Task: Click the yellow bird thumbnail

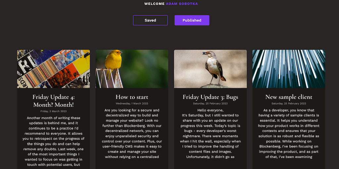Action: pyautogui.click(x=132, y=69)
